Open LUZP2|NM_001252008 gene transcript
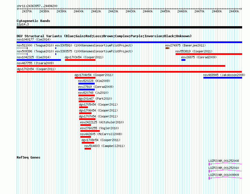The image size is (250, 194). point(225,162)
